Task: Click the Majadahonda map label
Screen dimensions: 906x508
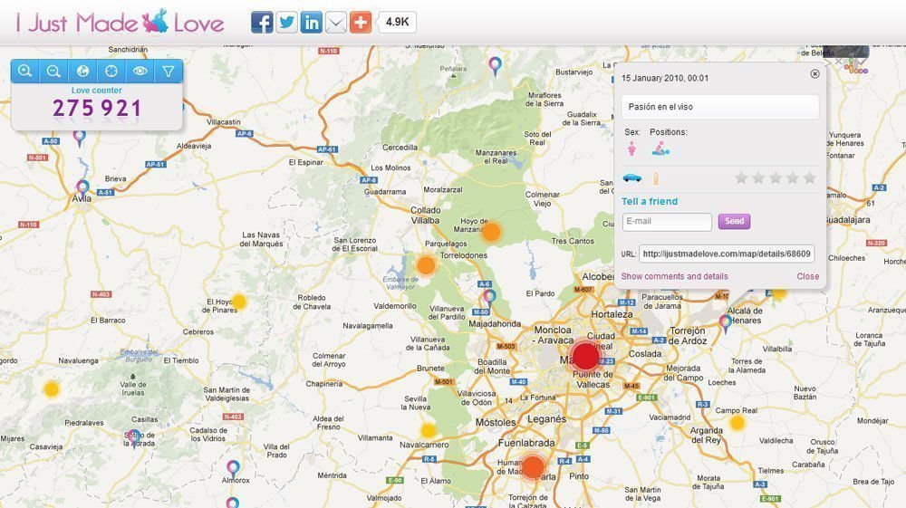Action: pos(495,324)
